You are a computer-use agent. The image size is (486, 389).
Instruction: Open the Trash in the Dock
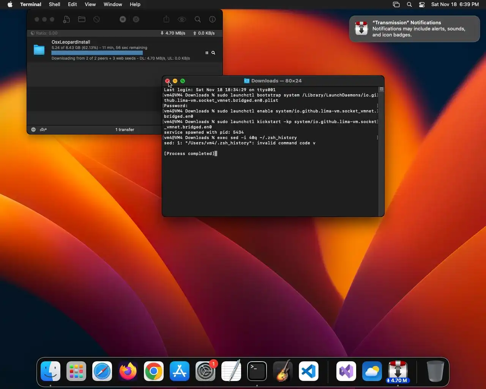(436, 371)
